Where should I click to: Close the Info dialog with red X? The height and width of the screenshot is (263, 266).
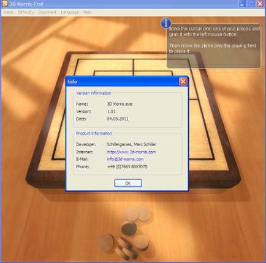tap(183, 81)
